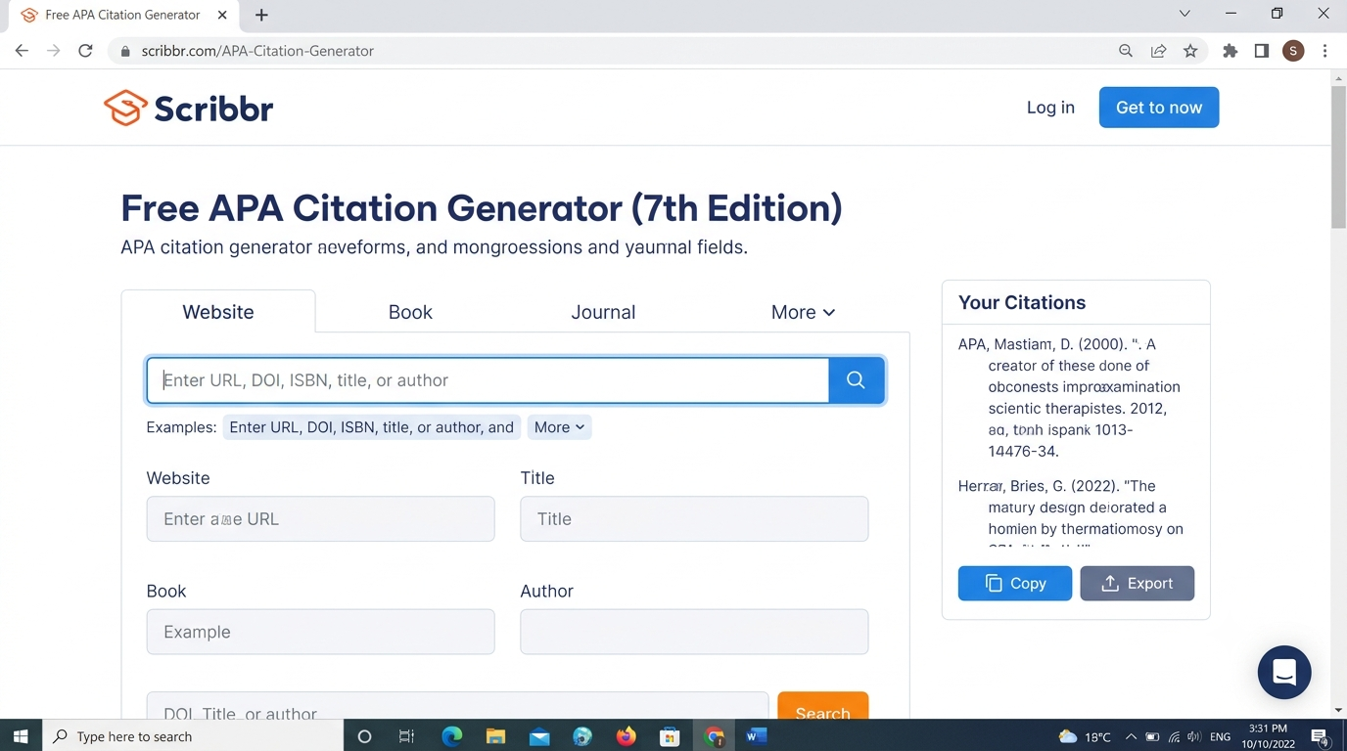Share this page from address bar

click(1158, 51)
